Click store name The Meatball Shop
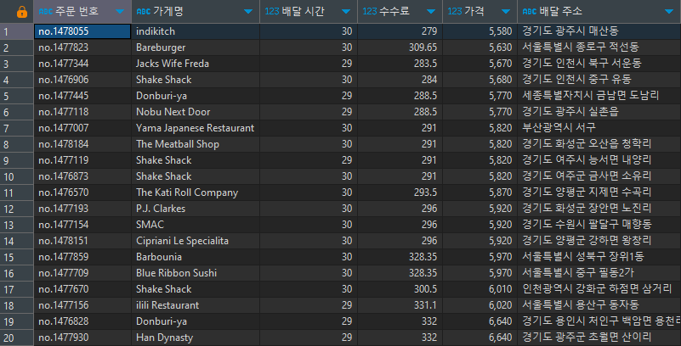The image size is (681, 346). [178, 144]
